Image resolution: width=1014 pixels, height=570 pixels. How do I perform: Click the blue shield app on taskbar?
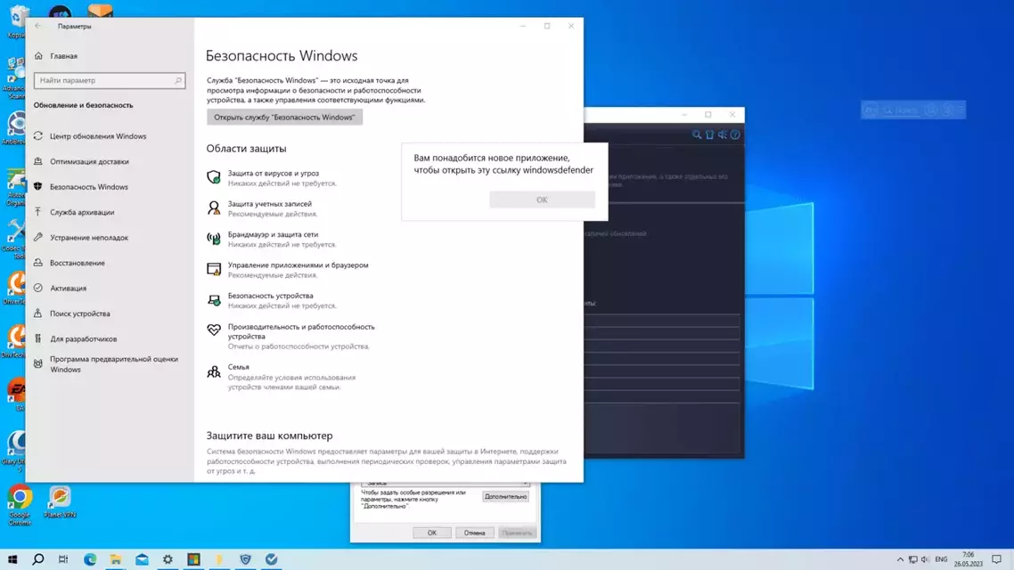245,559
